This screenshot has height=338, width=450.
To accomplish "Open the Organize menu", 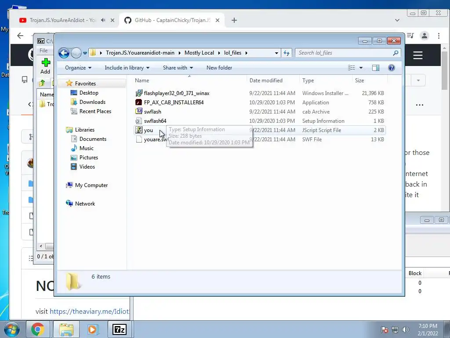I will click(x=78, y=68).
